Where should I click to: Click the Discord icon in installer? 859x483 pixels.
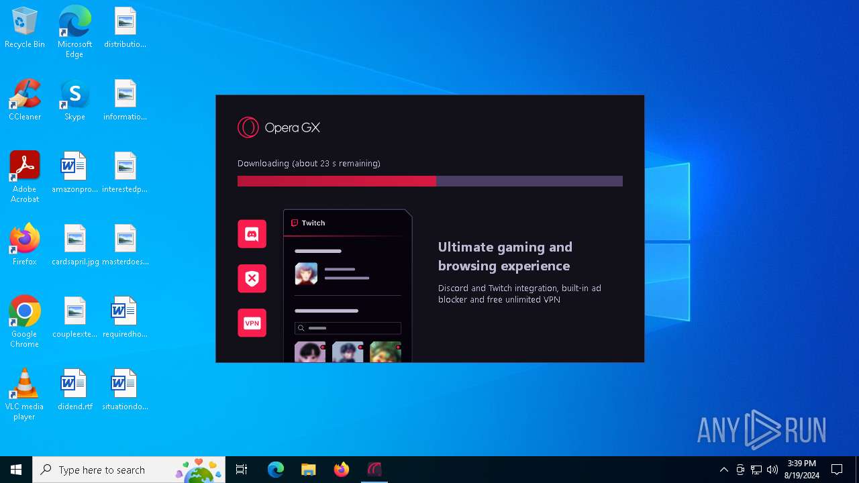click(252, 234)
